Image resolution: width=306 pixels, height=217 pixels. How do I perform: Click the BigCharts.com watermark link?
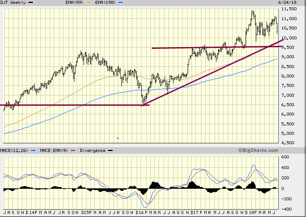pos(258,150)
